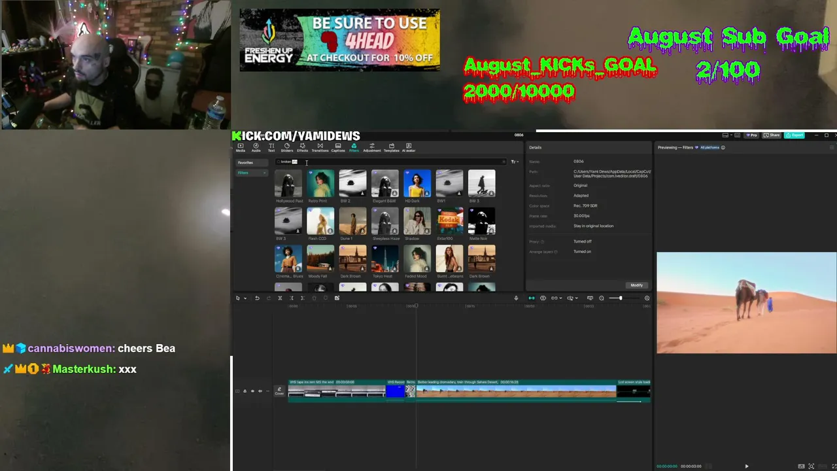Open the Adjustment tab
Viewport: 837px width, 471px height.
point(372,148)
